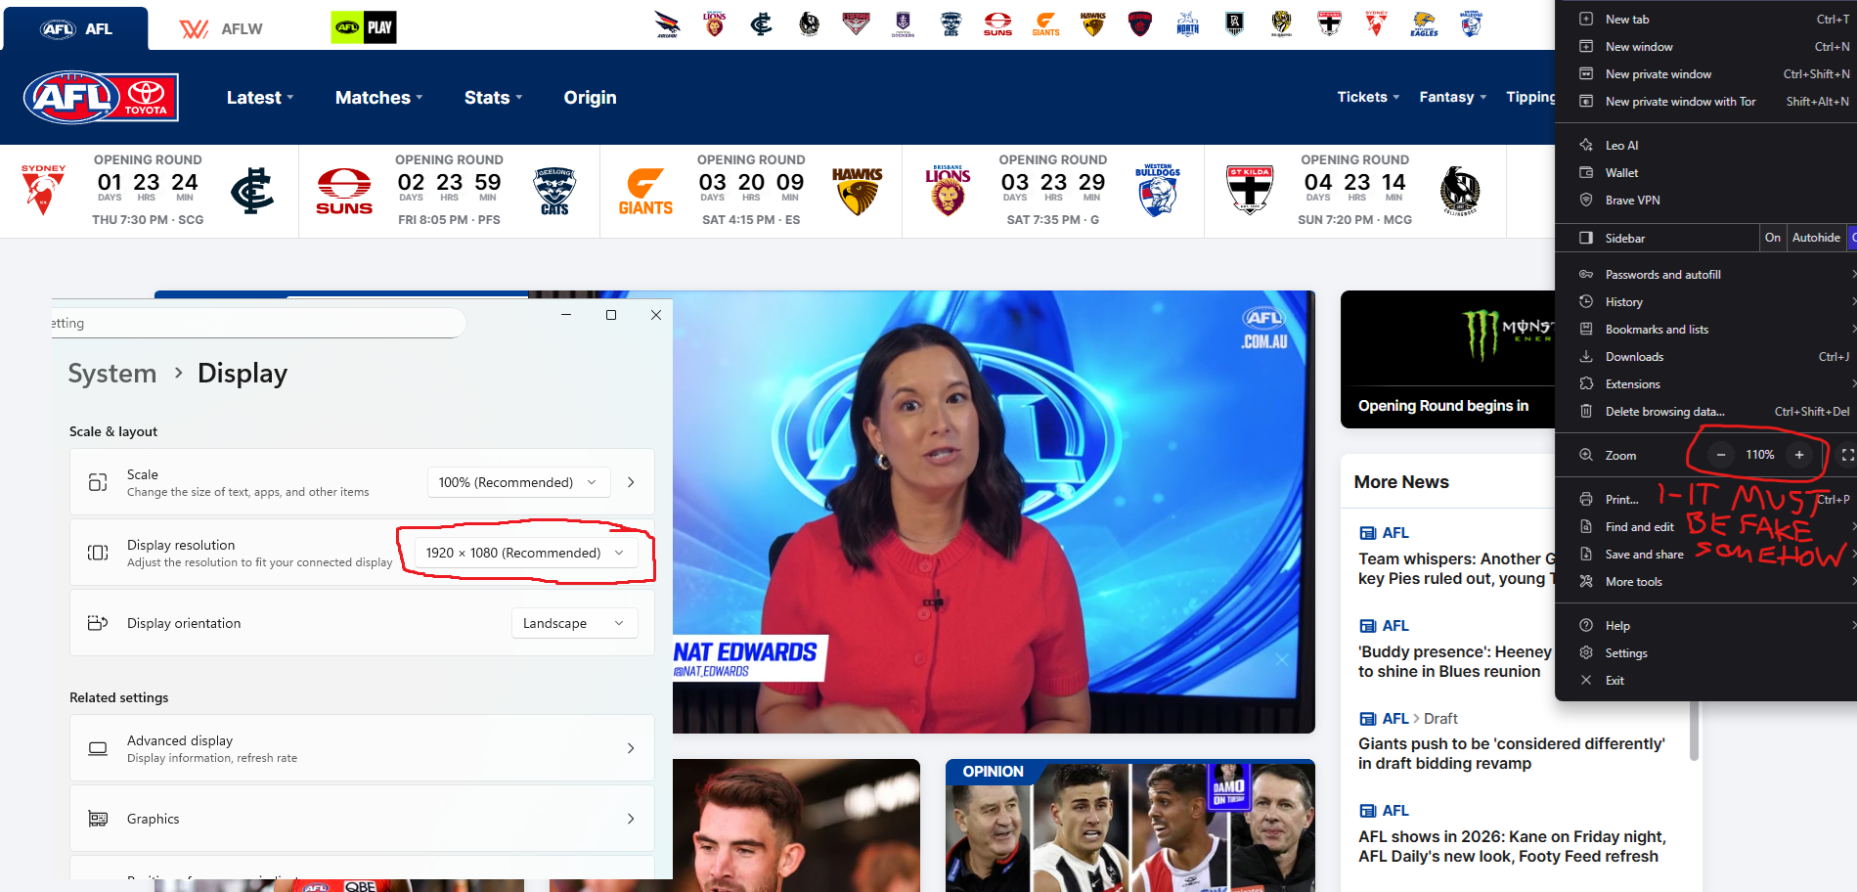Click the West Coast Eagles logo in the top club strip
Viewport: 1857px width, 892px height.
[x=1424, y=24]
